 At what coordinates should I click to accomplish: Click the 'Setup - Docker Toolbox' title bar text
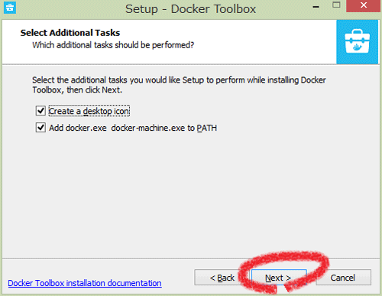pos(190,9)
